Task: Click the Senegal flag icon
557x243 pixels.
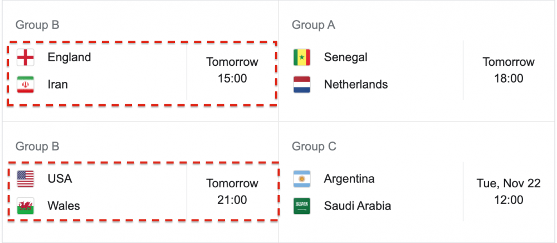Action: [302, 57]
